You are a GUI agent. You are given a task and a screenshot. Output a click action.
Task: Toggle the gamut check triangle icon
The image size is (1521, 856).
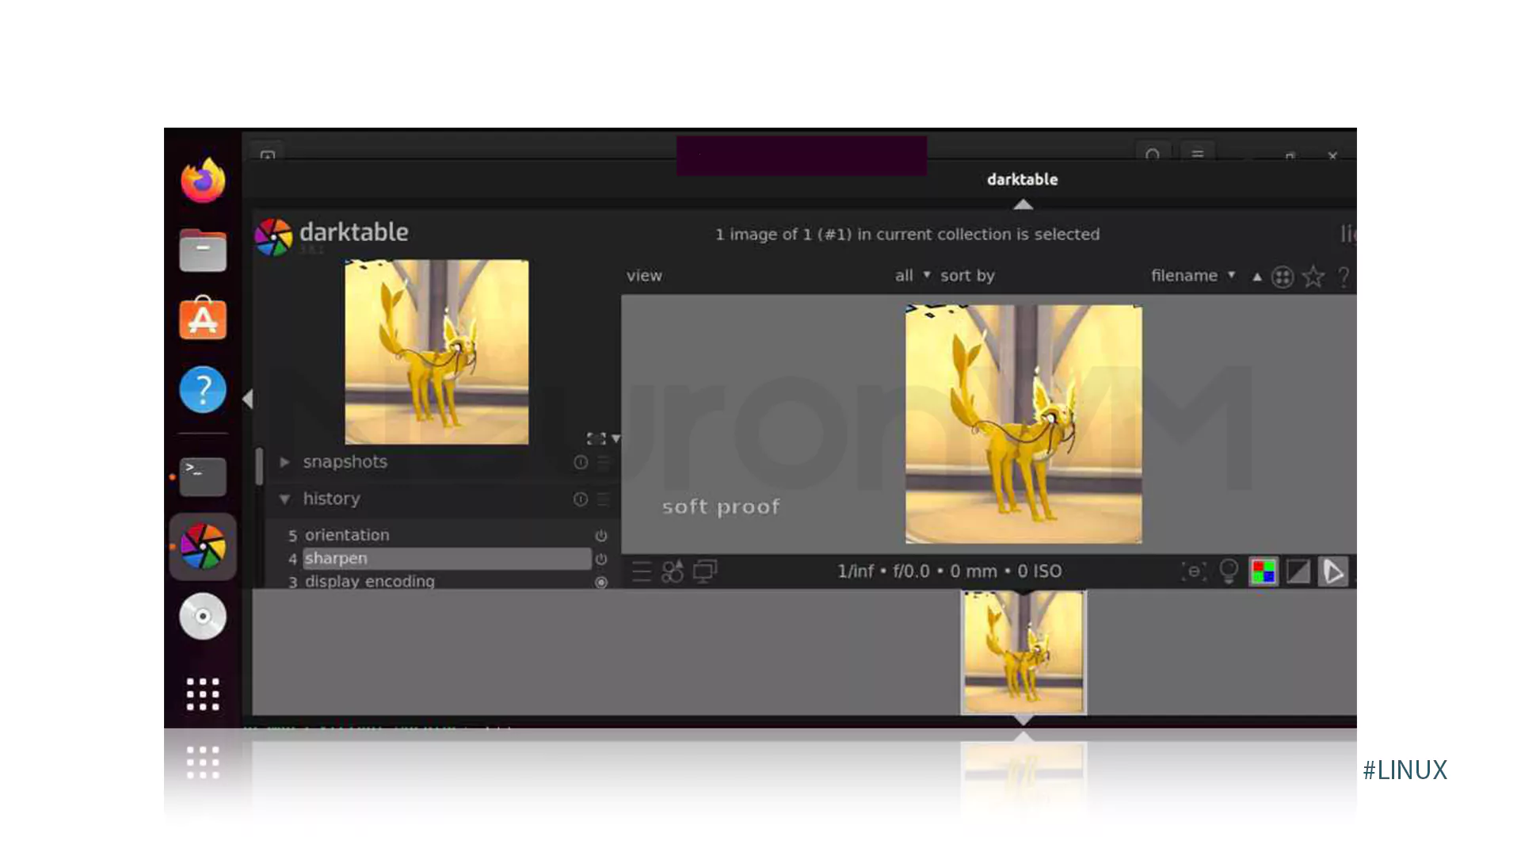[1332, 571]
